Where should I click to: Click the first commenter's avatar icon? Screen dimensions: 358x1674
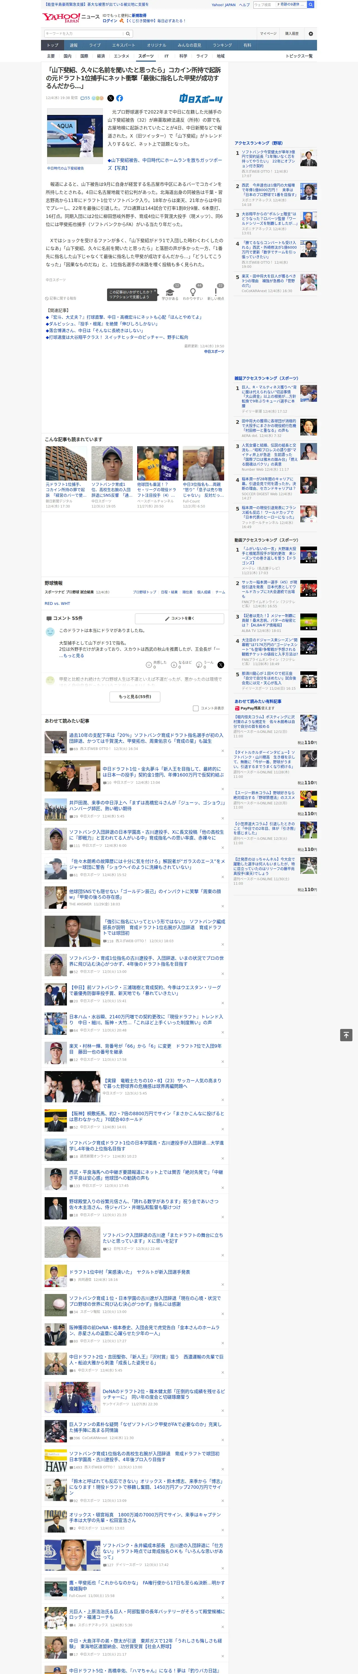(50, 632)
